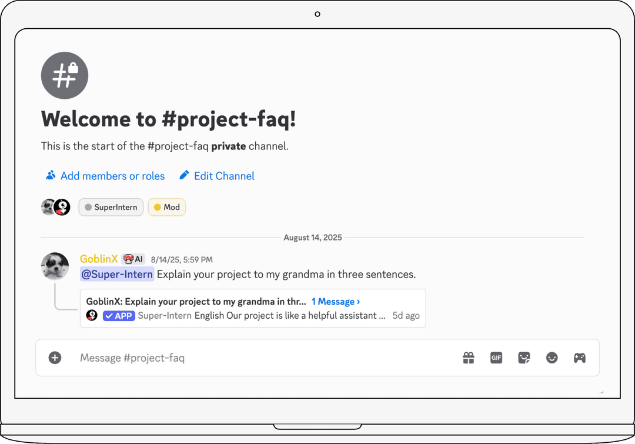This screenshot has width=635, height=444.
Task: Open the gift/boost icon in message bar
Action: click(x=469, y=358)
